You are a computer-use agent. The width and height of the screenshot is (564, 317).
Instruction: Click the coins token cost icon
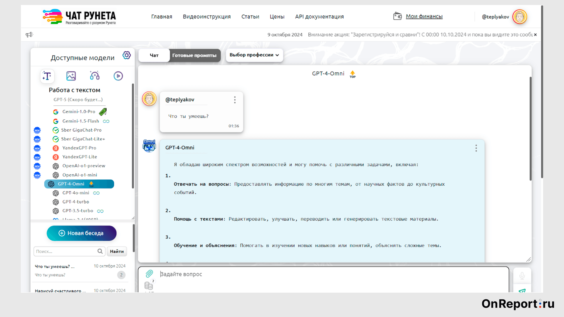coord(149,285)
